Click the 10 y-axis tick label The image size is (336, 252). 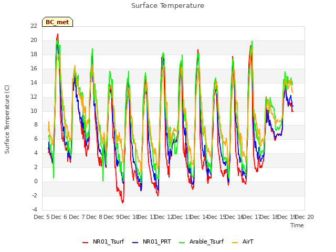[x=34, y=111]
